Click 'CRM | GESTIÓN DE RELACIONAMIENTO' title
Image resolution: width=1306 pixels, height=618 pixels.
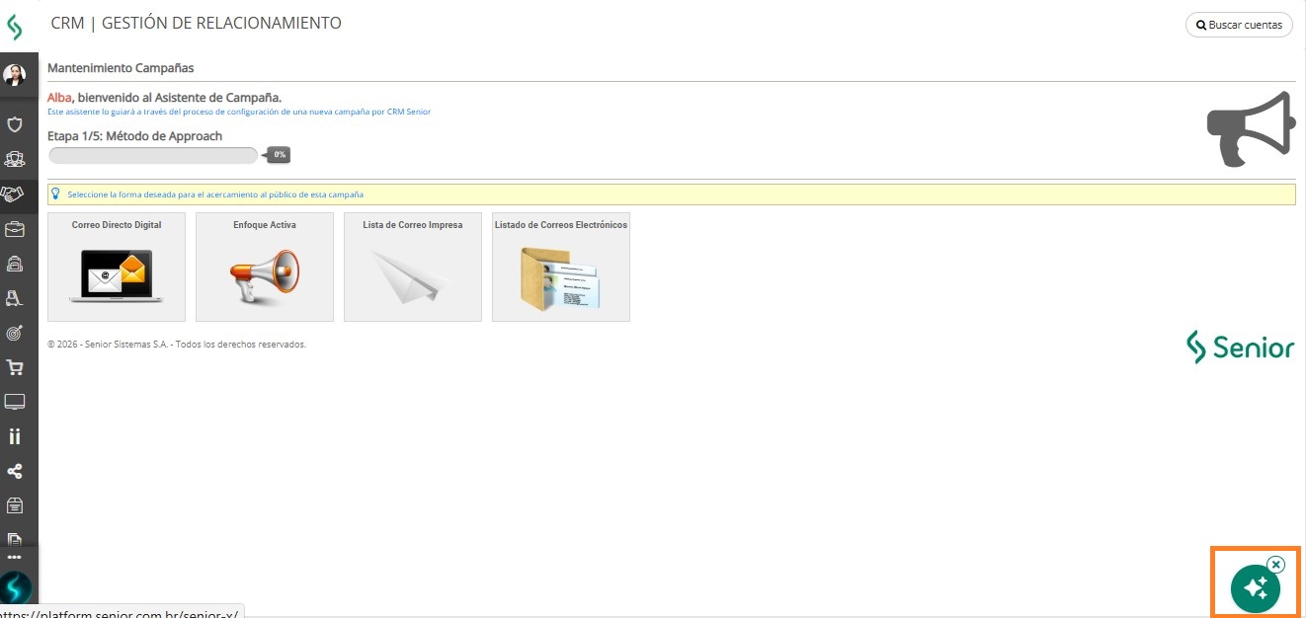pos(196,23)
